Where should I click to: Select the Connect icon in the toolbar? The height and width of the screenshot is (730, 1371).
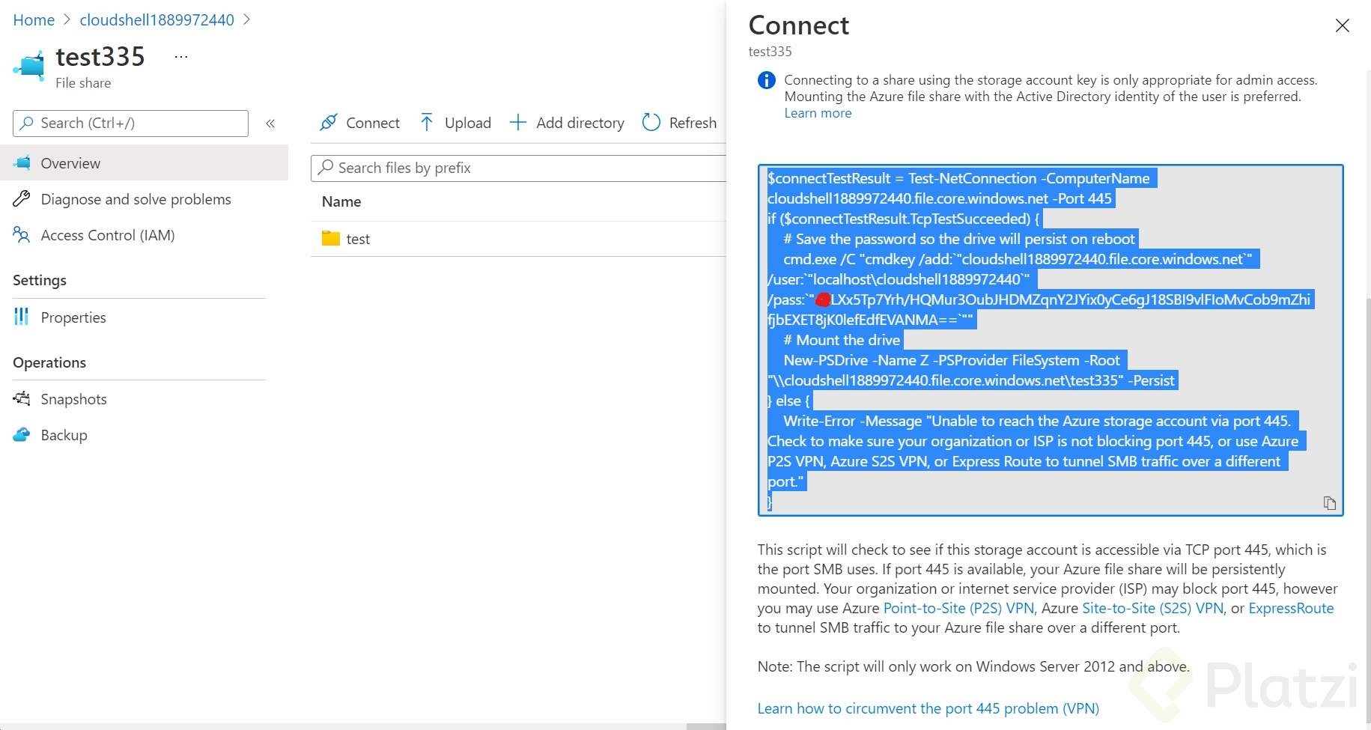click(x=328, y=122)
